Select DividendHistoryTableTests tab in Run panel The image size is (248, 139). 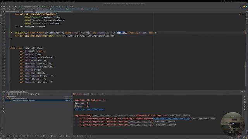(17, 91)
